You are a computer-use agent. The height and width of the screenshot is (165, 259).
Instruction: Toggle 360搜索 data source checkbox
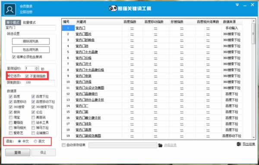point(11,107)
